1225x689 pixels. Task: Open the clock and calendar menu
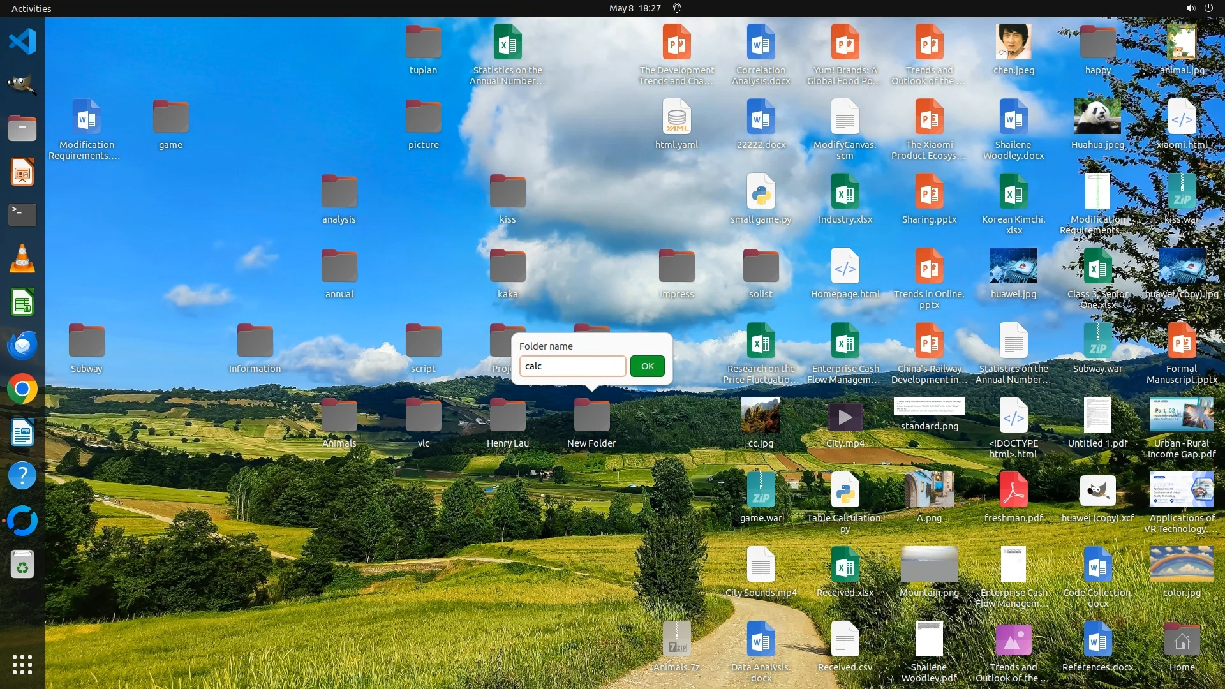pos(634,8)
